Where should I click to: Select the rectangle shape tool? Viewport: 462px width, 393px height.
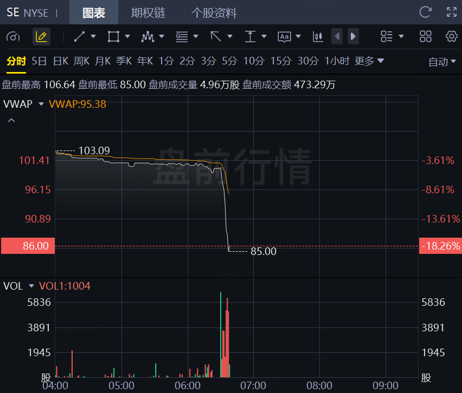(113, 36)
